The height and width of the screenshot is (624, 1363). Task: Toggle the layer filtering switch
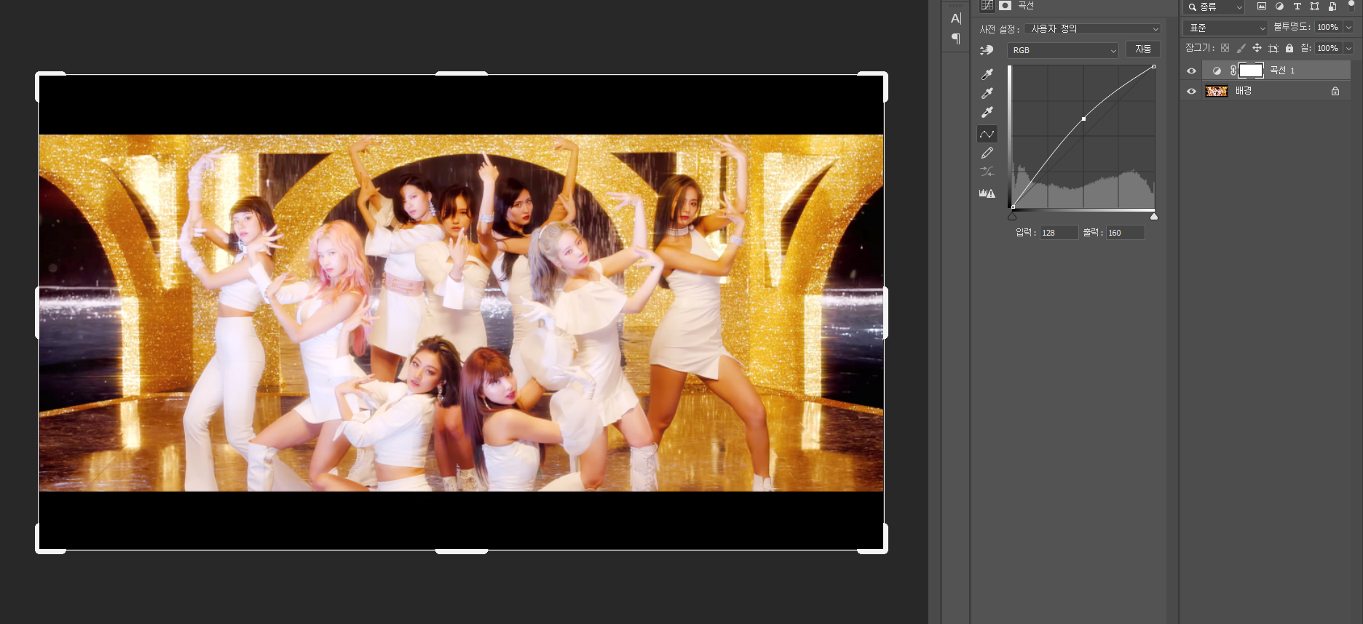[1351, 6]
